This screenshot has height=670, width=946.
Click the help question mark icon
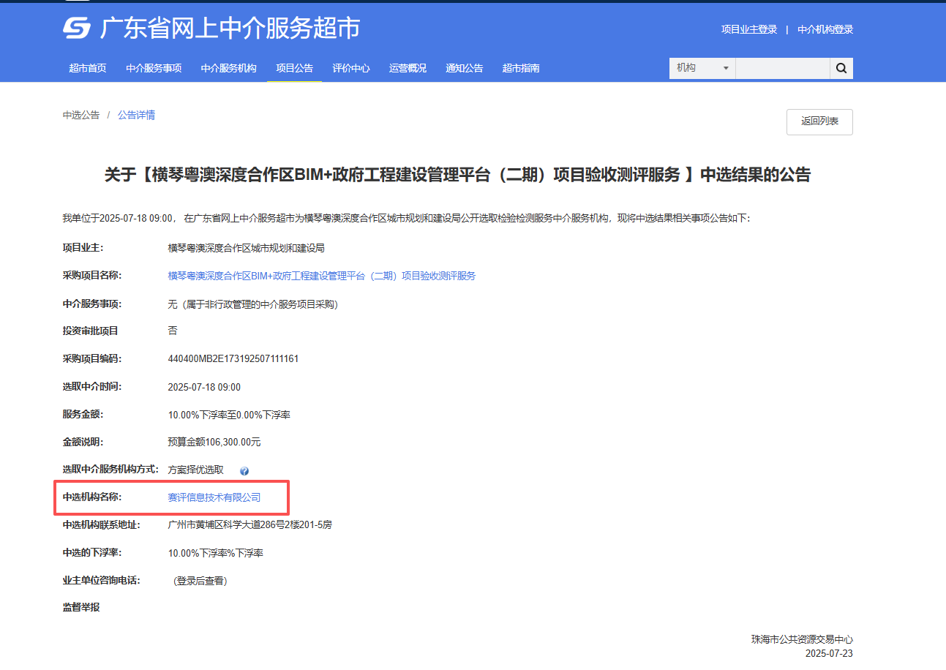(x=244, y=471)
